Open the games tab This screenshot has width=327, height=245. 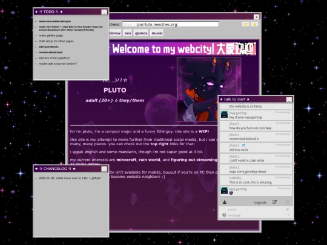[x=141, y=33]
